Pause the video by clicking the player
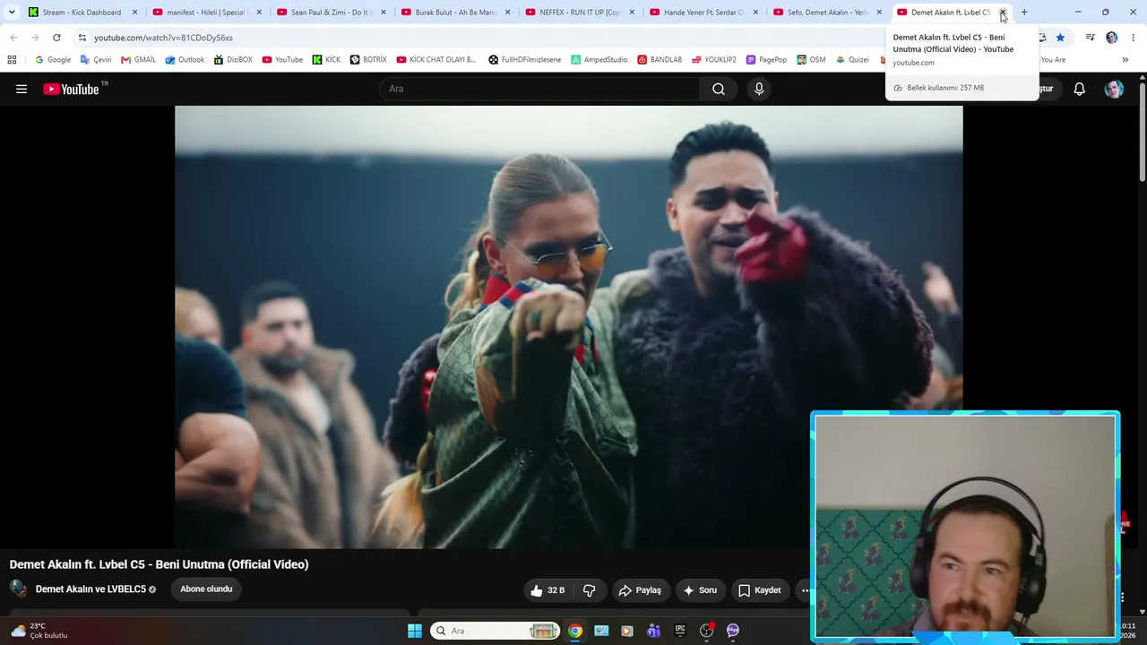 pyautogui.click(x=569, y=327)
